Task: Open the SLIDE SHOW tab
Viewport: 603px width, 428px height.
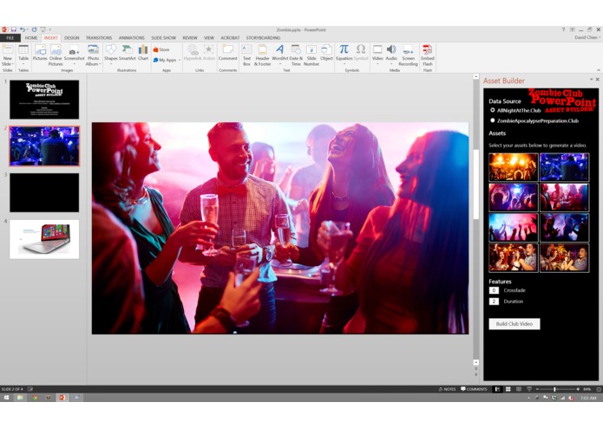Action: [163, 38]
